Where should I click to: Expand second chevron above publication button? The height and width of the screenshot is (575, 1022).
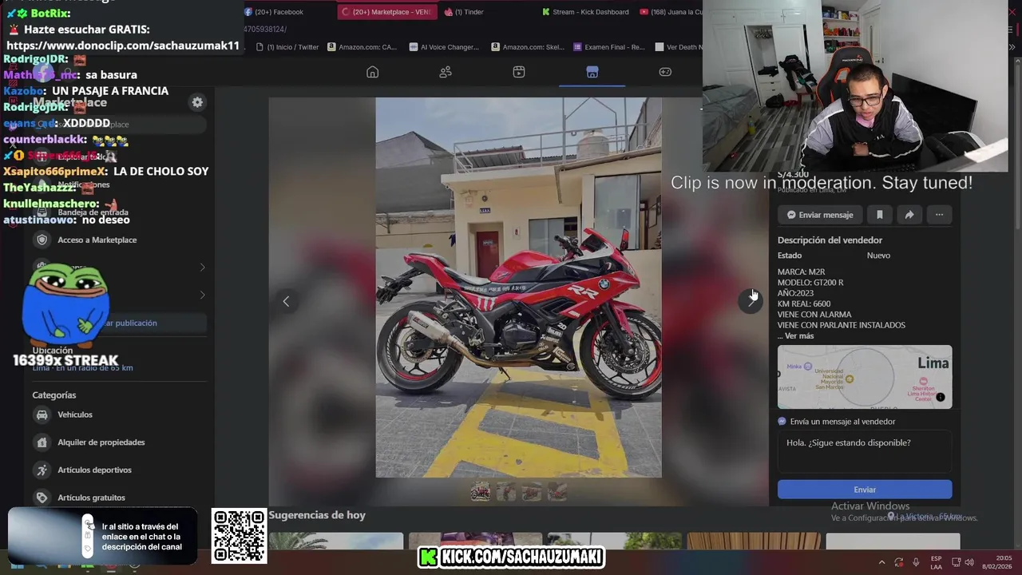[202, 295]
